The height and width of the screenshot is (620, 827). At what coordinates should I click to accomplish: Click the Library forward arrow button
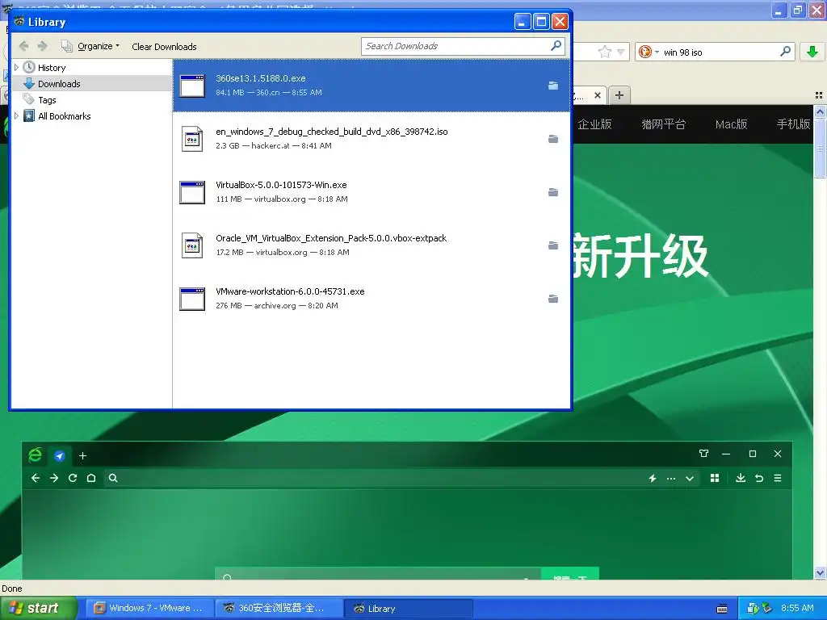[x=43, y=46]
